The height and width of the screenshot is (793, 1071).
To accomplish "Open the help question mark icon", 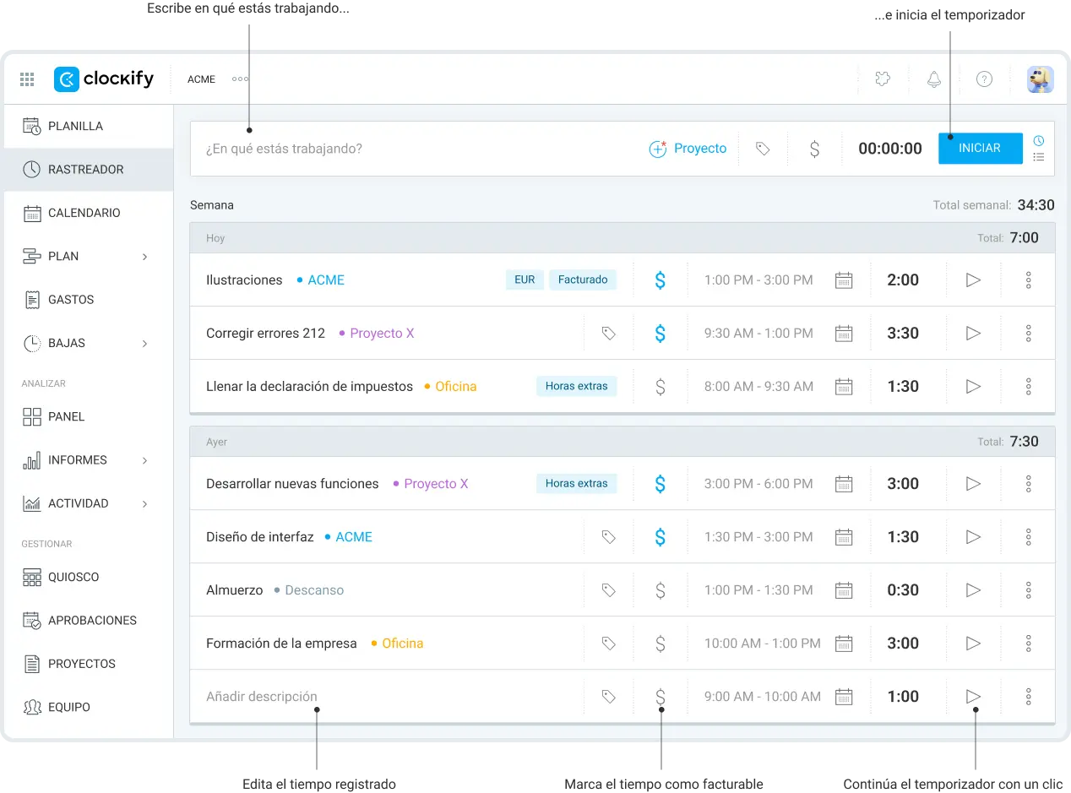I will 984,79.
